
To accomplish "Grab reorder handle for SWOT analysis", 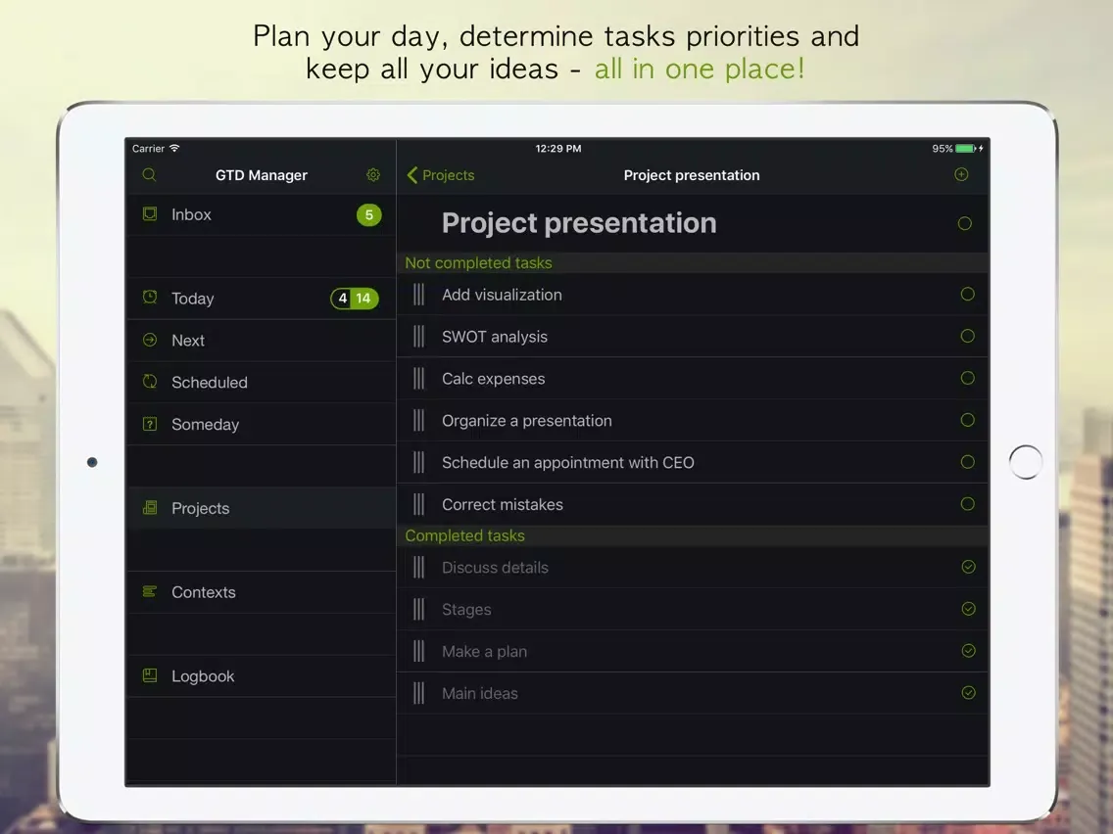I will coord(418,336).
